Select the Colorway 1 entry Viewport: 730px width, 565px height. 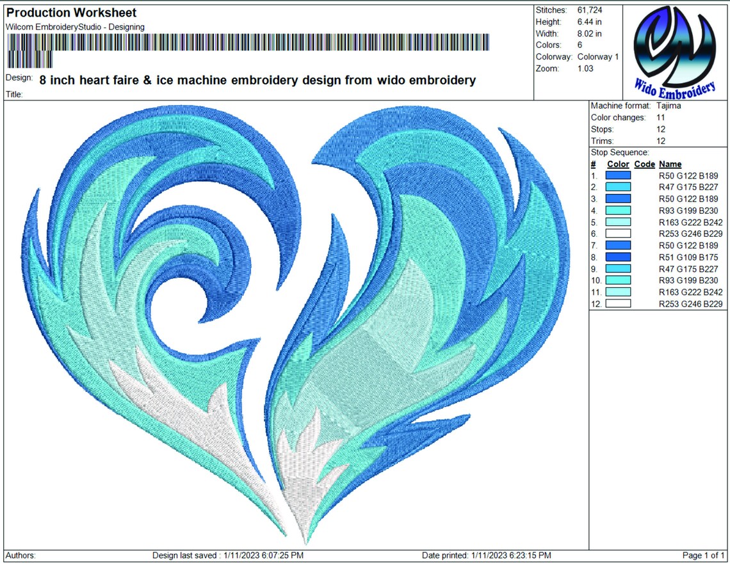[598, 56]
